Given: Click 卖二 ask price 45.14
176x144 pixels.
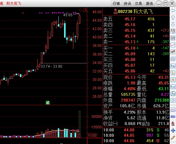Looking at the screenshot, I should [130, 36].
